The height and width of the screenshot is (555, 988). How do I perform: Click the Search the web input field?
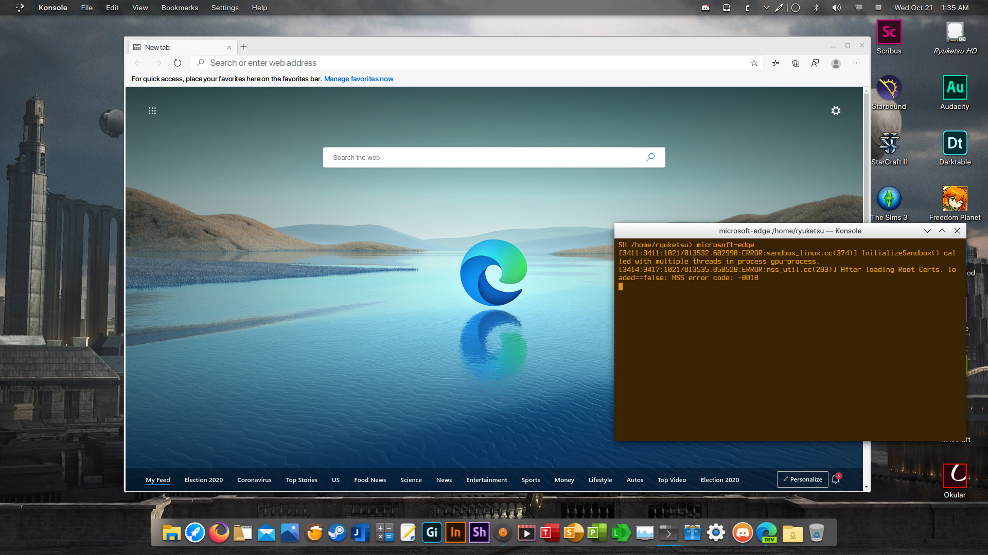tap(484, 158)
